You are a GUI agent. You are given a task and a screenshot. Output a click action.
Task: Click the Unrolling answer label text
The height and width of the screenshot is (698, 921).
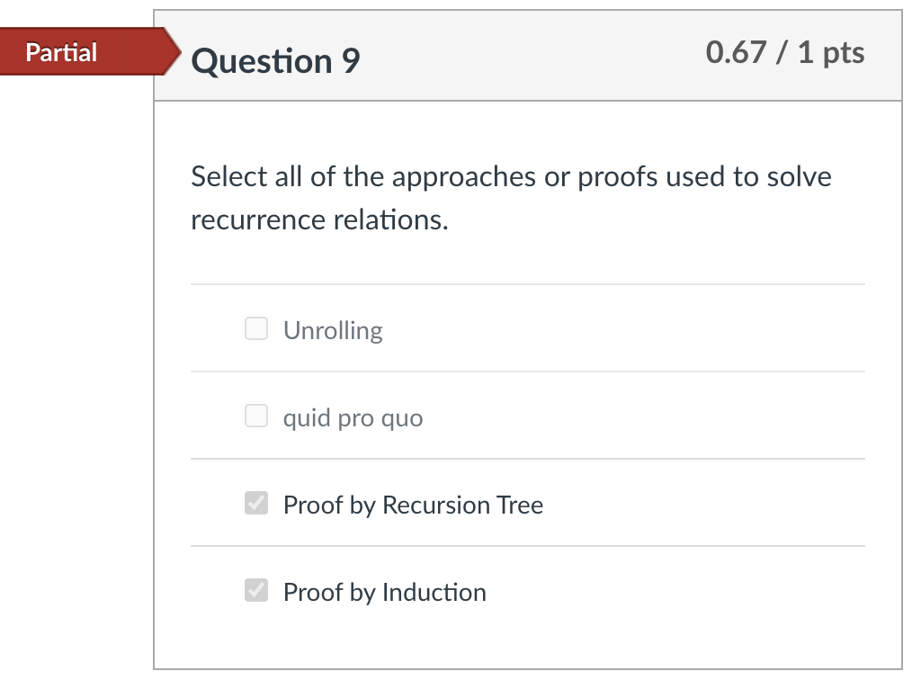point(333,330)
